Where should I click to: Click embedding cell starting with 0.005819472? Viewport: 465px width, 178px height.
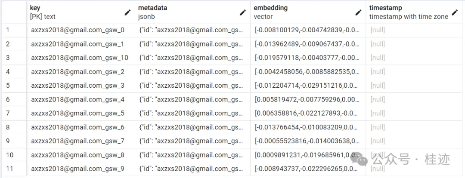(307, 99)
